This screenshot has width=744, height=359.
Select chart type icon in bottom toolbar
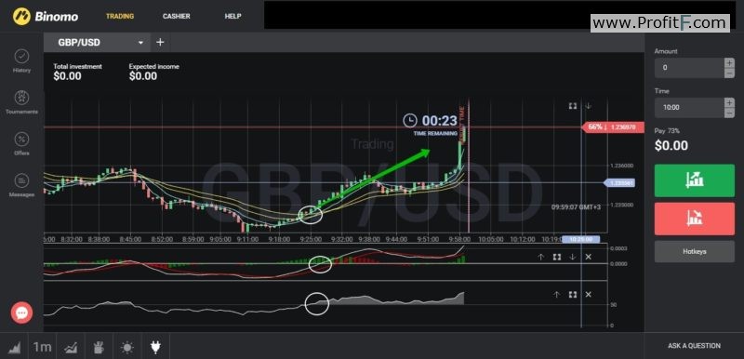(x=14, y=348)
